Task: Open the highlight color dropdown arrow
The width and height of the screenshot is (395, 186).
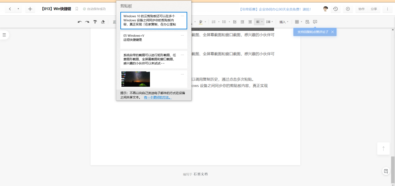Action: coord(205,22)
